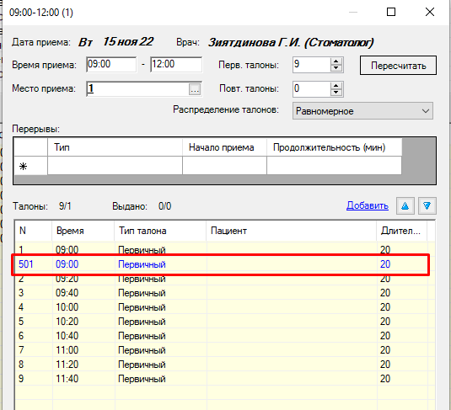Focus the Место приема input field
This screenshot has width=451, height=410.
tap(137, 89)
